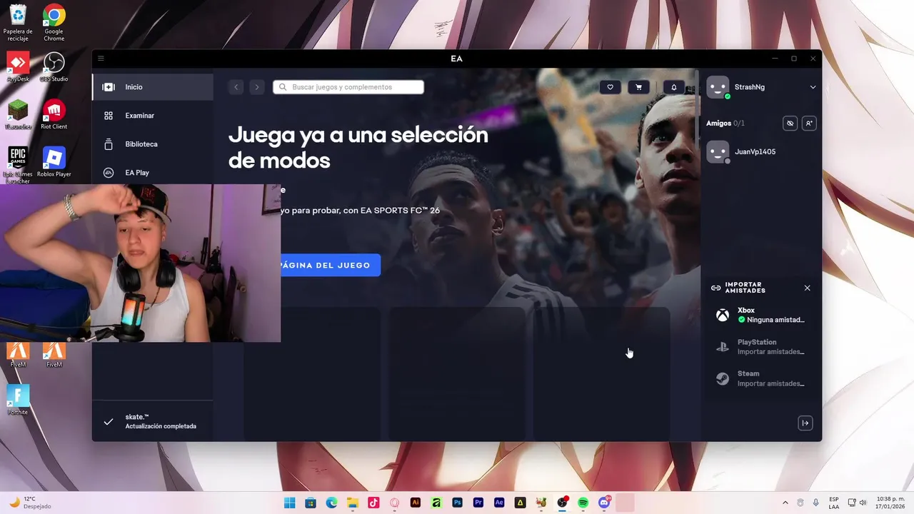Open Riot Client desktop shortcut
This screenshot has width=914, height=514.
[x=54, y=114]
